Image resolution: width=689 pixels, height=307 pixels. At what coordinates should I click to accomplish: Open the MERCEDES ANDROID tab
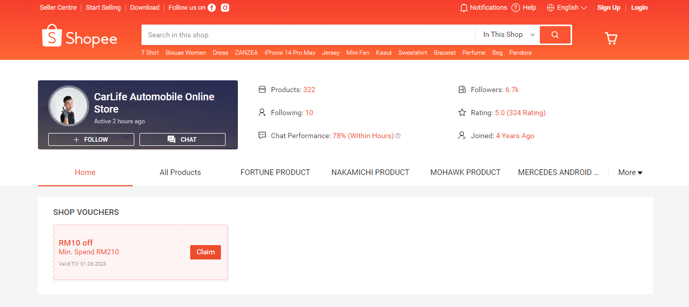[559, 172]
